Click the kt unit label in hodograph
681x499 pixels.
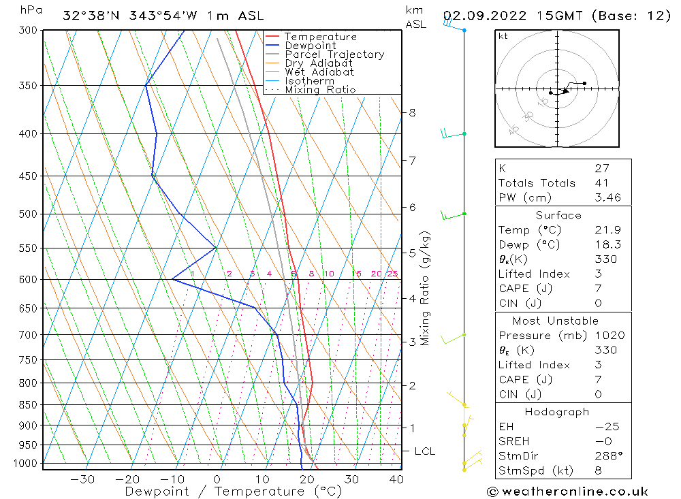pyautogui.click(x=503, y=36)
